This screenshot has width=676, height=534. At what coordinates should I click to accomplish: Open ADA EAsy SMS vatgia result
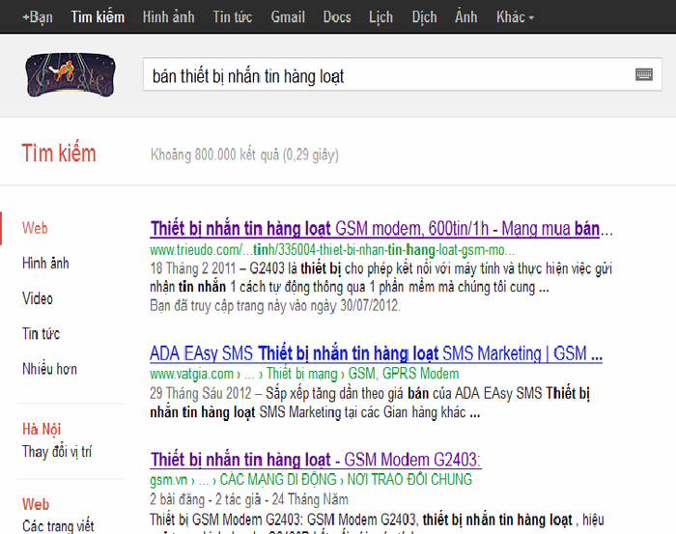point(376,354)
